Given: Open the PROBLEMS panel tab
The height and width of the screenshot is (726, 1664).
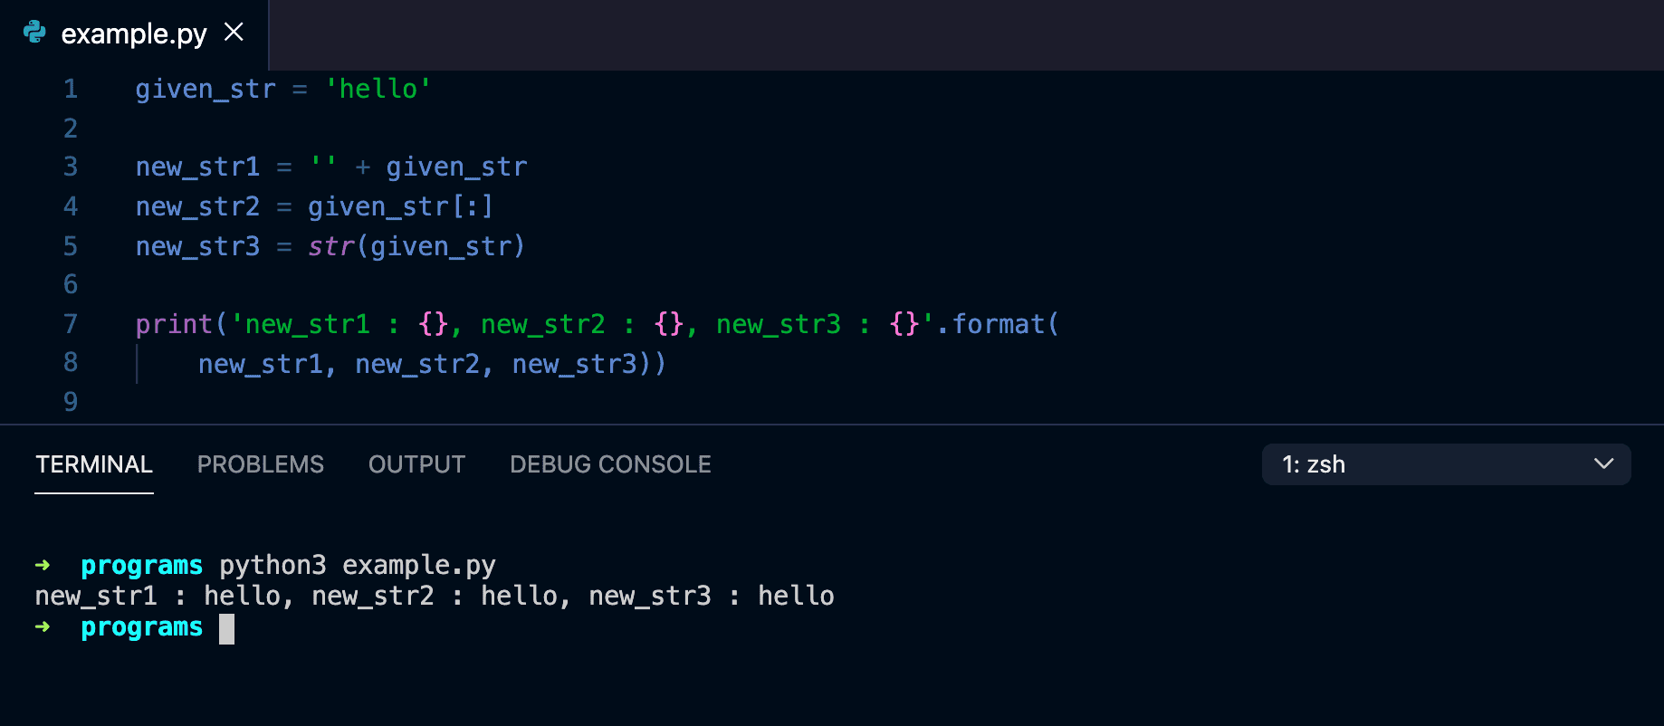Looking at the screenshot, I should (x=261, y=464).
